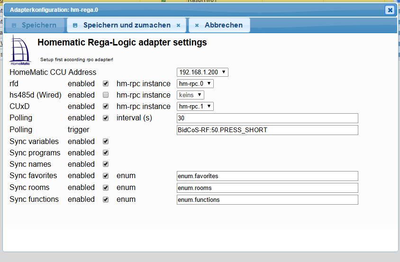Click the save icon on Speichern button
This screenshot has width=400, height=262.
(14, 26)
